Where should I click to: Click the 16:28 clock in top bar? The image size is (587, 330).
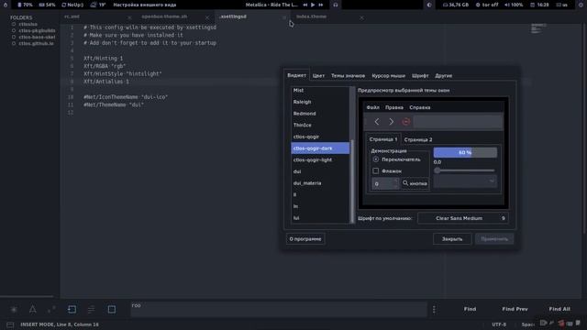click(x=539, y=5)
